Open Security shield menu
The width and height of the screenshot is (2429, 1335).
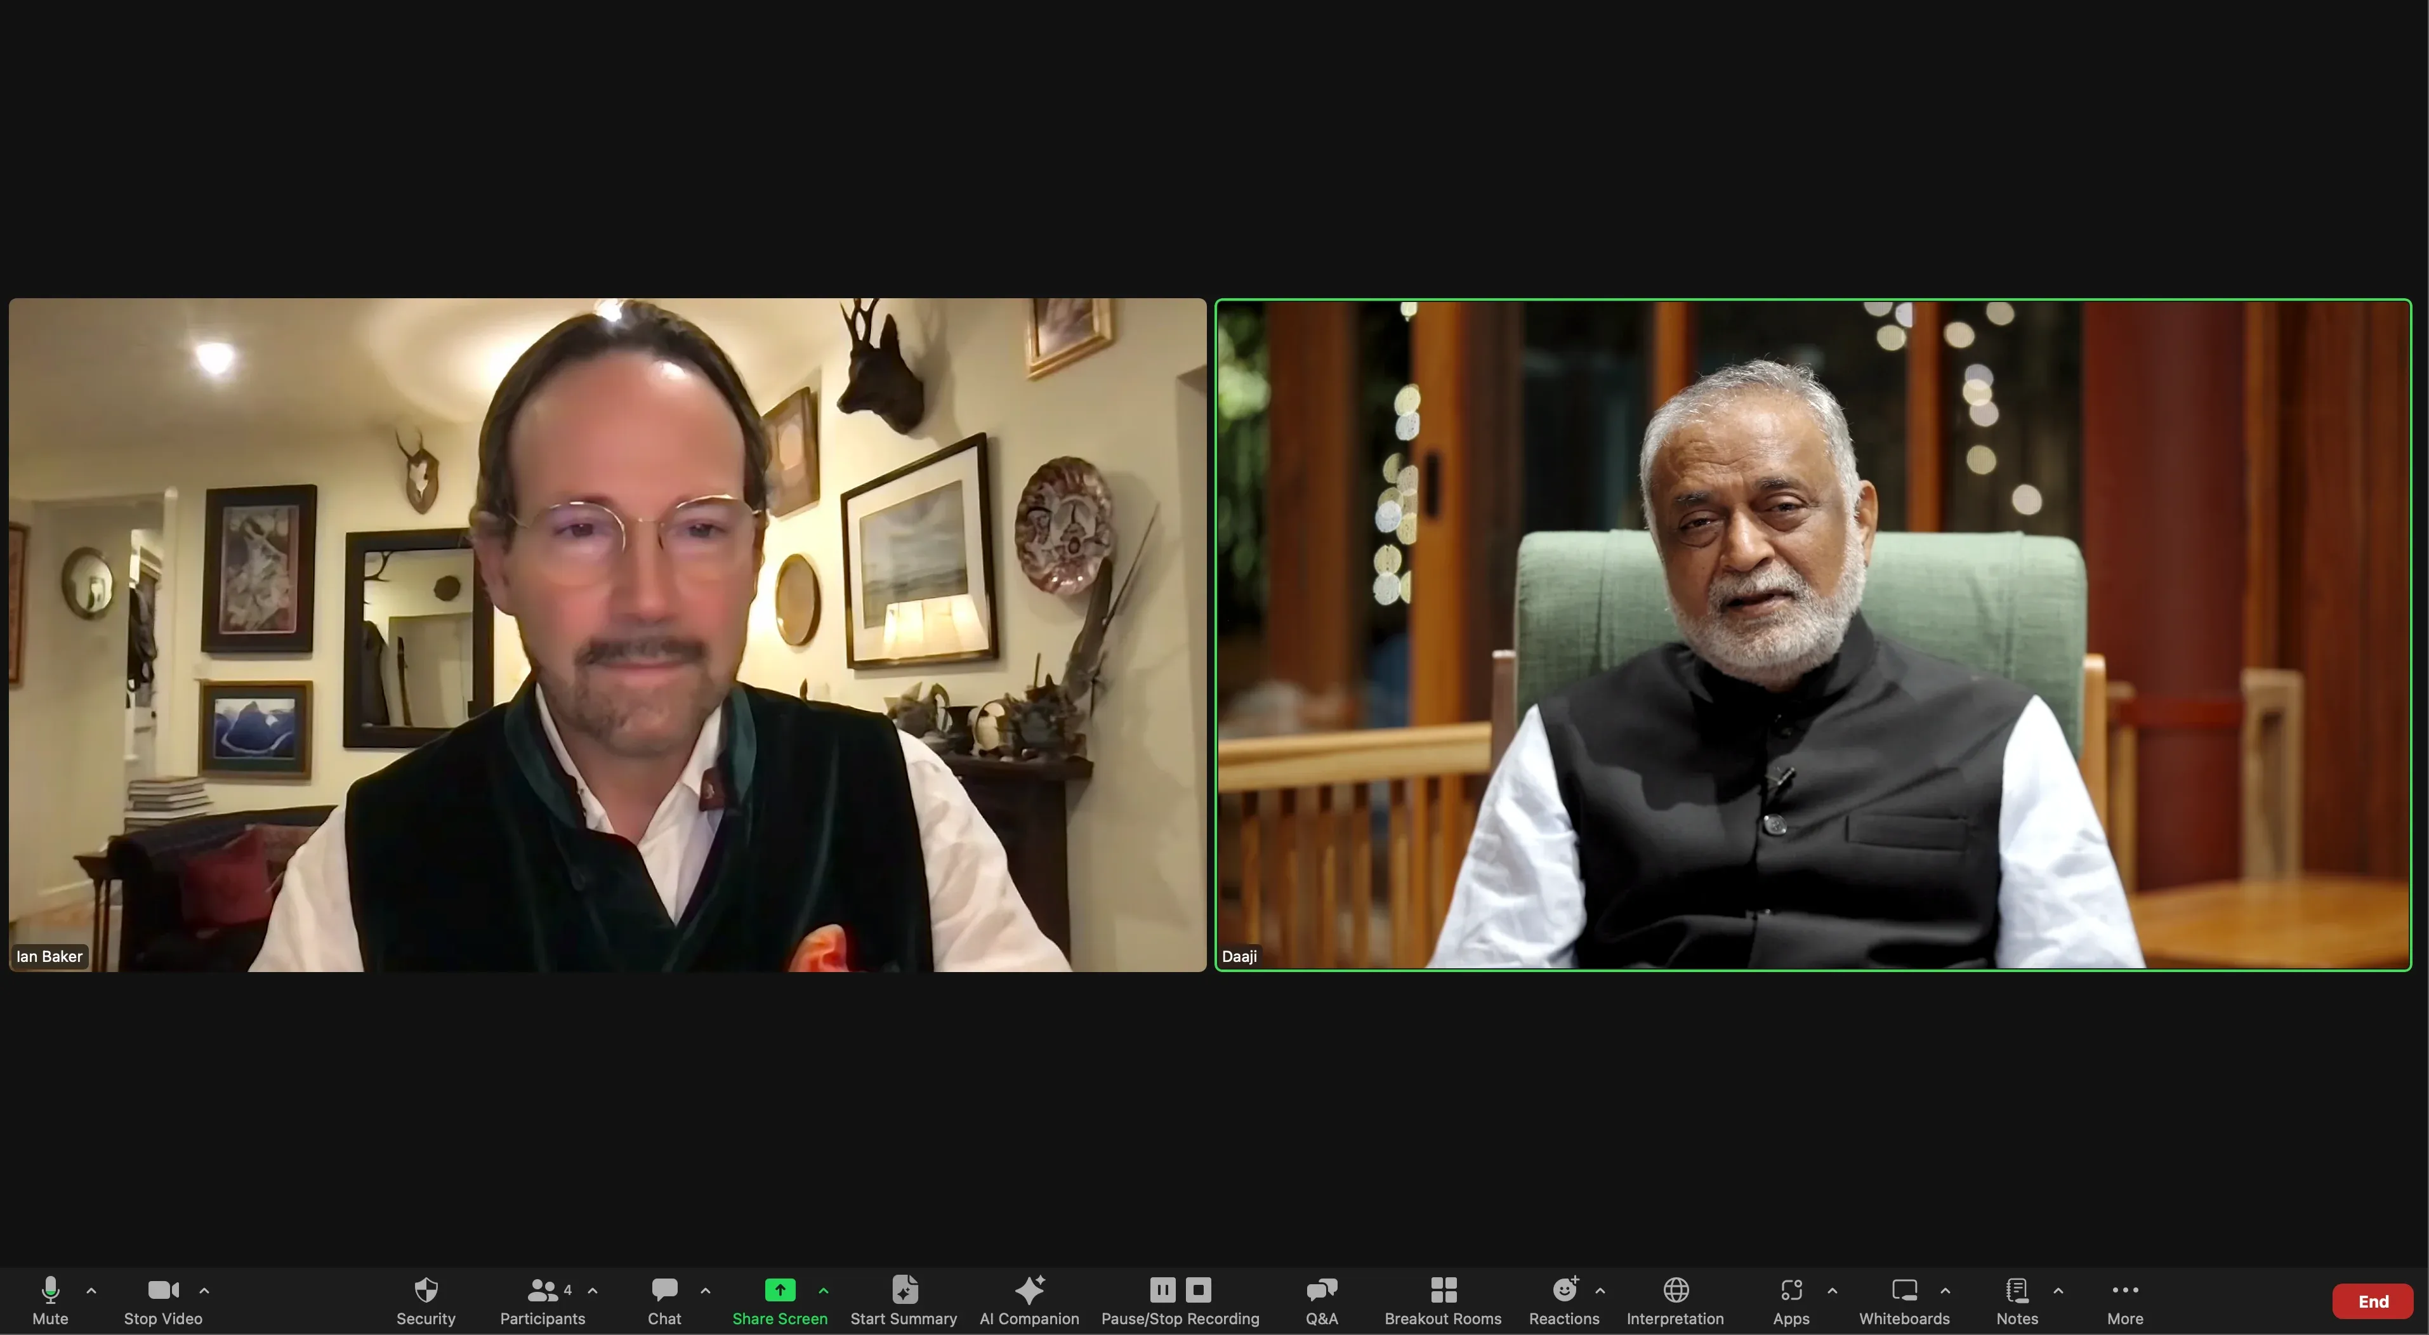[x=425, y=1300]
